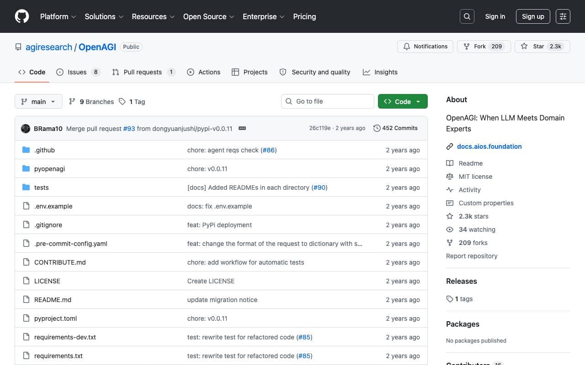Open the OpenAGI repository name link
Image resolution: width=585 pixels, height=365 pixels.
97,47
